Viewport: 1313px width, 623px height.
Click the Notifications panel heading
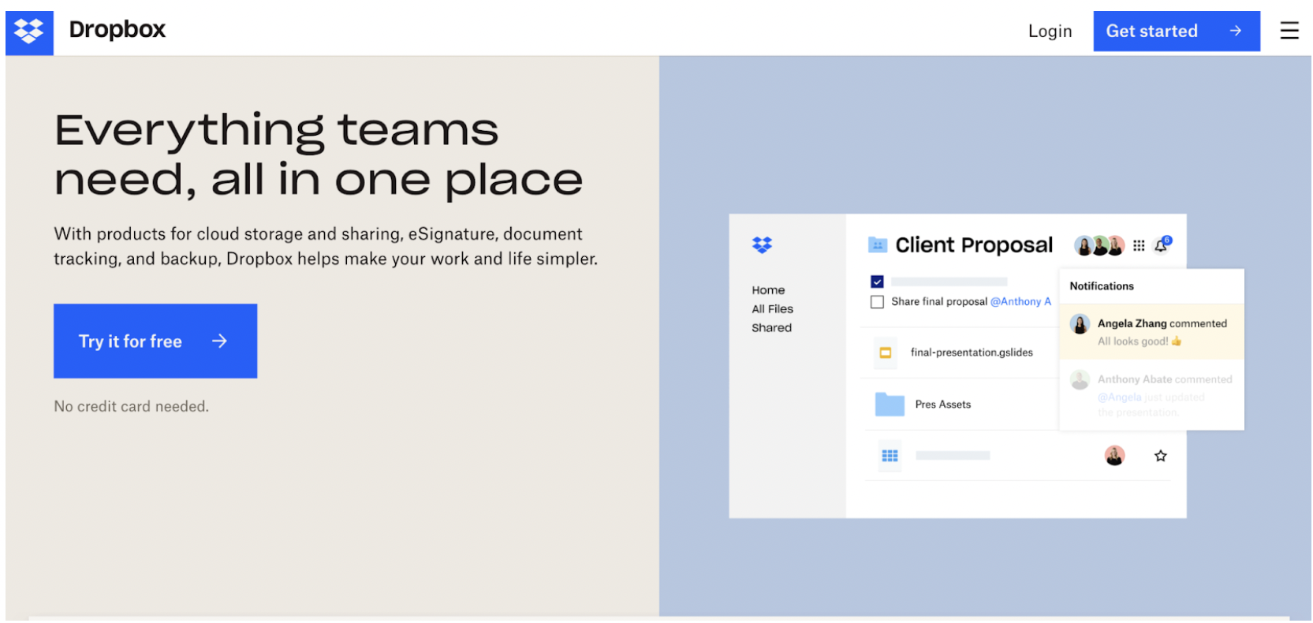1102,286
